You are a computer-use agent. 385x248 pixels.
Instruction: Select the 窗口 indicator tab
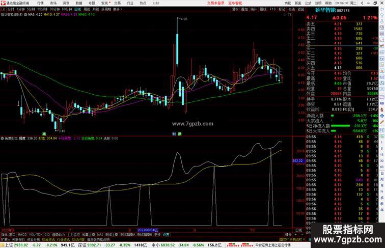pyautogui.click(x=12, y=235)
